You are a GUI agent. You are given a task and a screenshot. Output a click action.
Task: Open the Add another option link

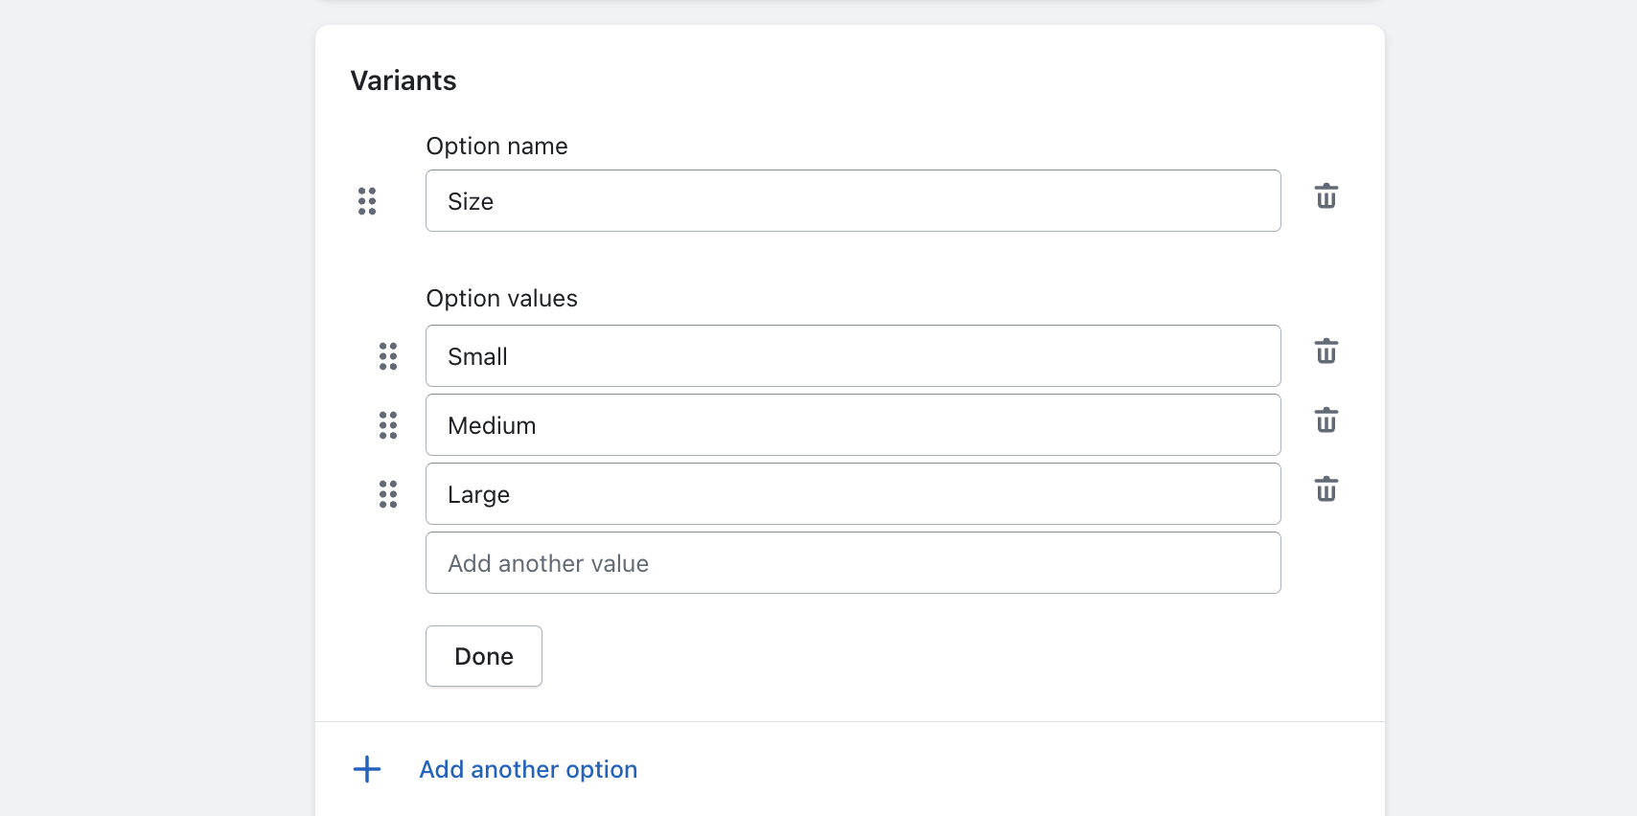[528, 769]
